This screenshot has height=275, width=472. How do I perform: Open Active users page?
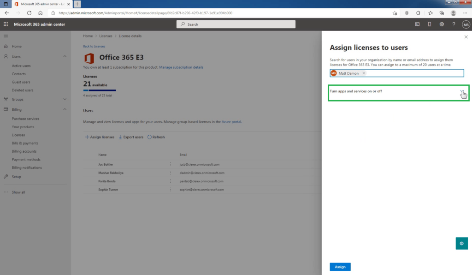point(21,66)
